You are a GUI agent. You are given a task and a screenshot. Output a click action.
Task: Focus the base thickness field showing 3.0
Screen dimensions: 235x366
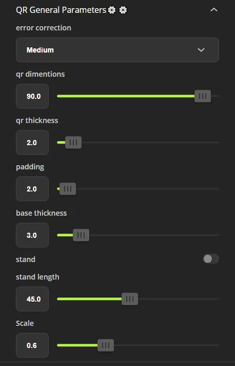(32, 235)
